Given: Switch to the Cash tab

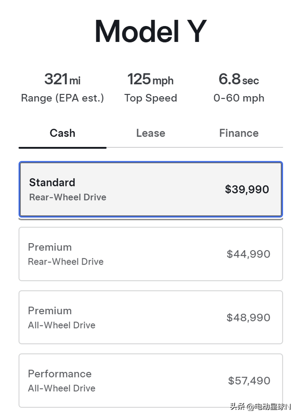Looking at the screenshot, I should point(62,133).
